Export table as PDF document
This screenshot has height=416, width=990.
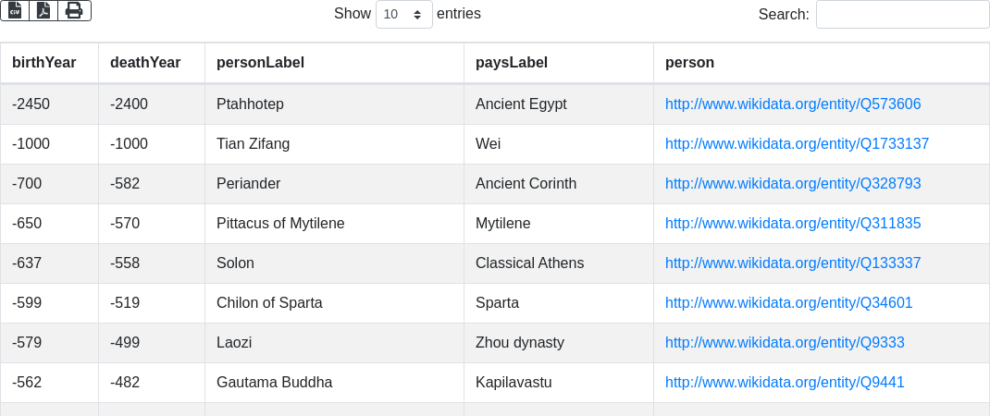43,11
